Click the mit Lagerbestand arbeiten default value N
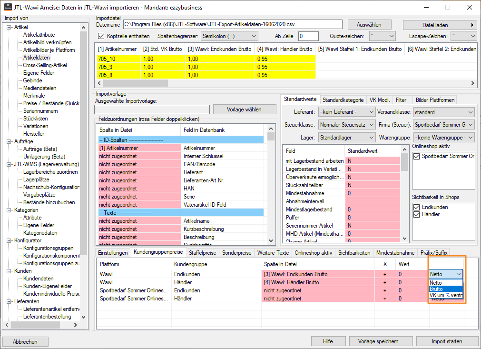Screen dimensions: 481x349 pyautogui.click(x=373, y=161)
